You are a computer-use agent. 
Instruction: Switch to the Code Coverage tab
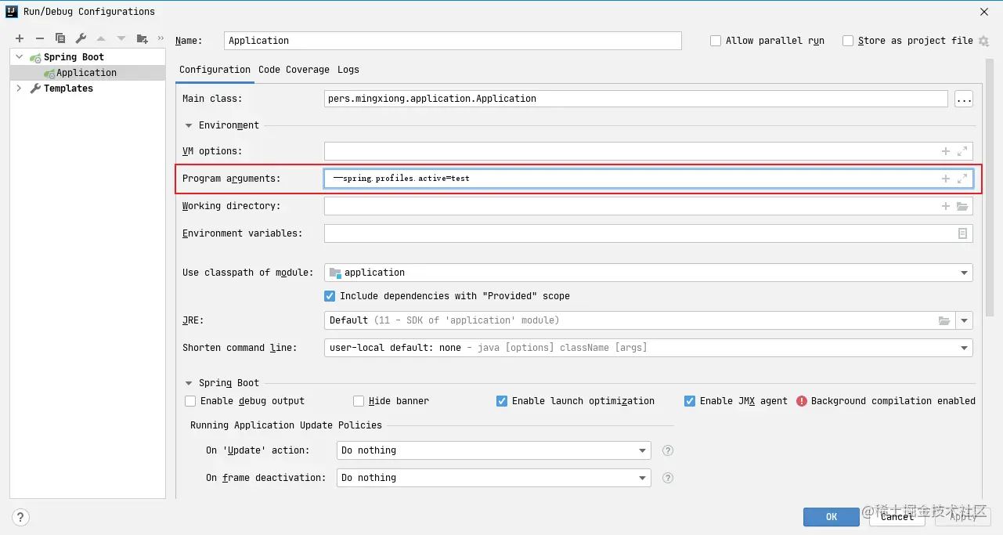click(x=294, y=70)
